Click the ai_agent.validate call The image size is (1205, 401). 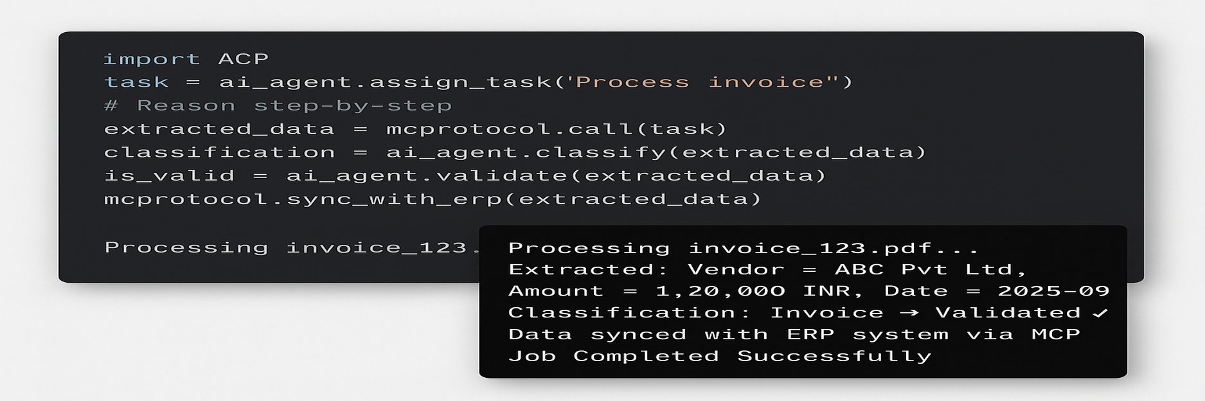click(x=555, y=175)
